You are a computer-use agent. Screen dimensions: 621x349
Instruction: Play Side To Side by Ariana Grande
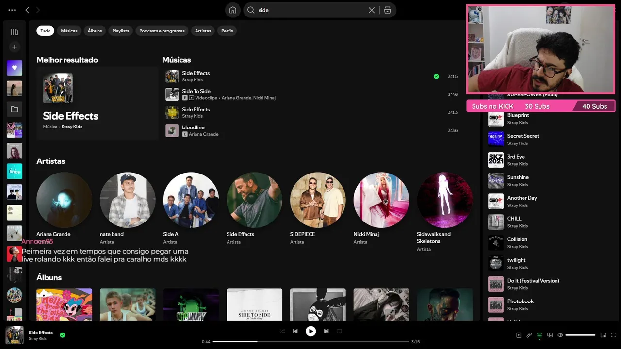pos(311,95)
